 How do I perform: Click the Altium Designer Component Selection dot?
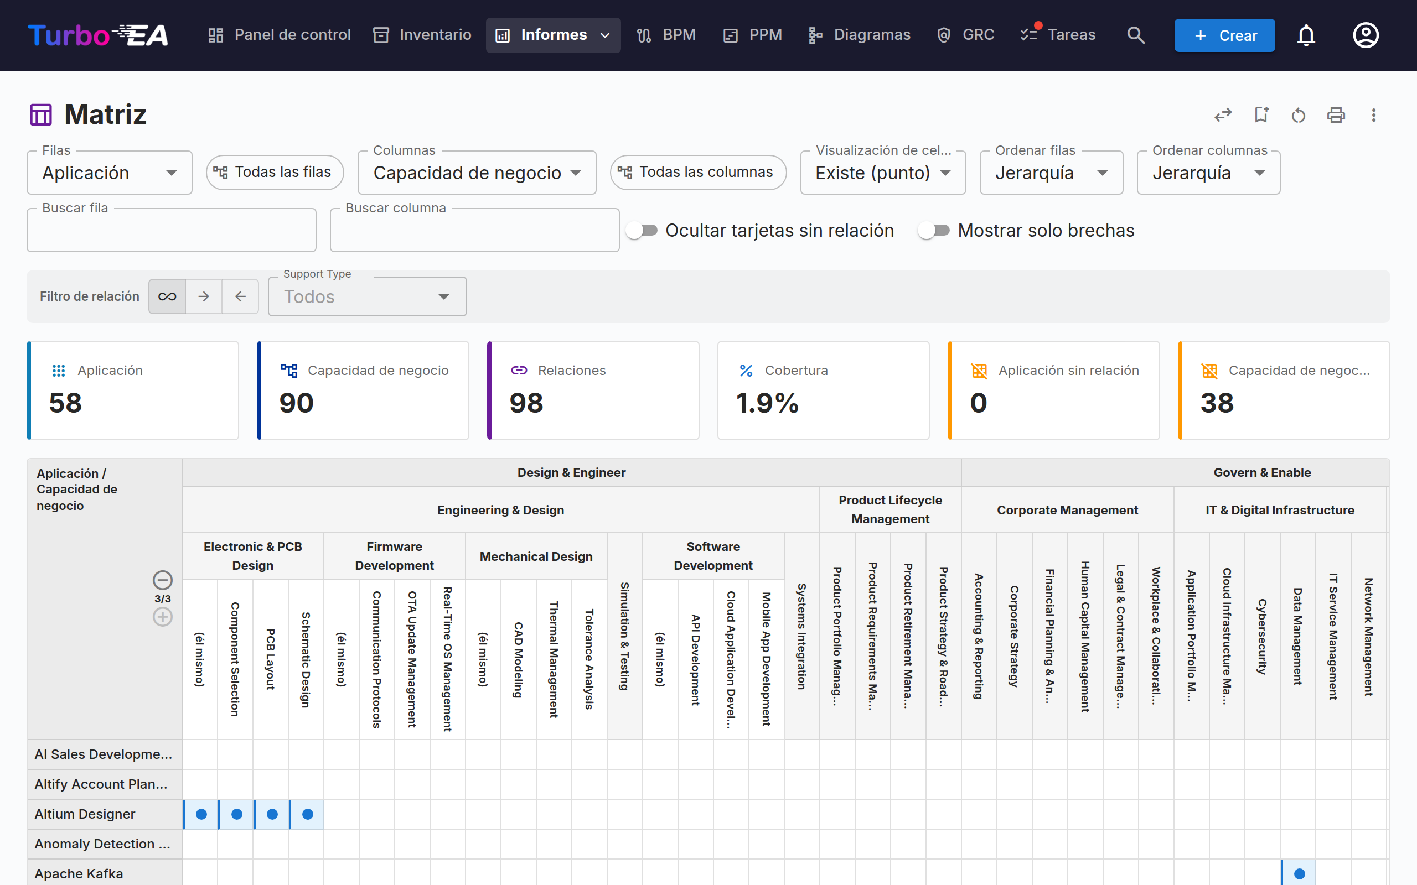click(236, 814)
